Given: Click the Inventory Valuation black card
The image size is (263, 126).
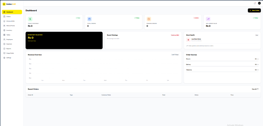Looking at the screenshot, I should pos(64,40).
